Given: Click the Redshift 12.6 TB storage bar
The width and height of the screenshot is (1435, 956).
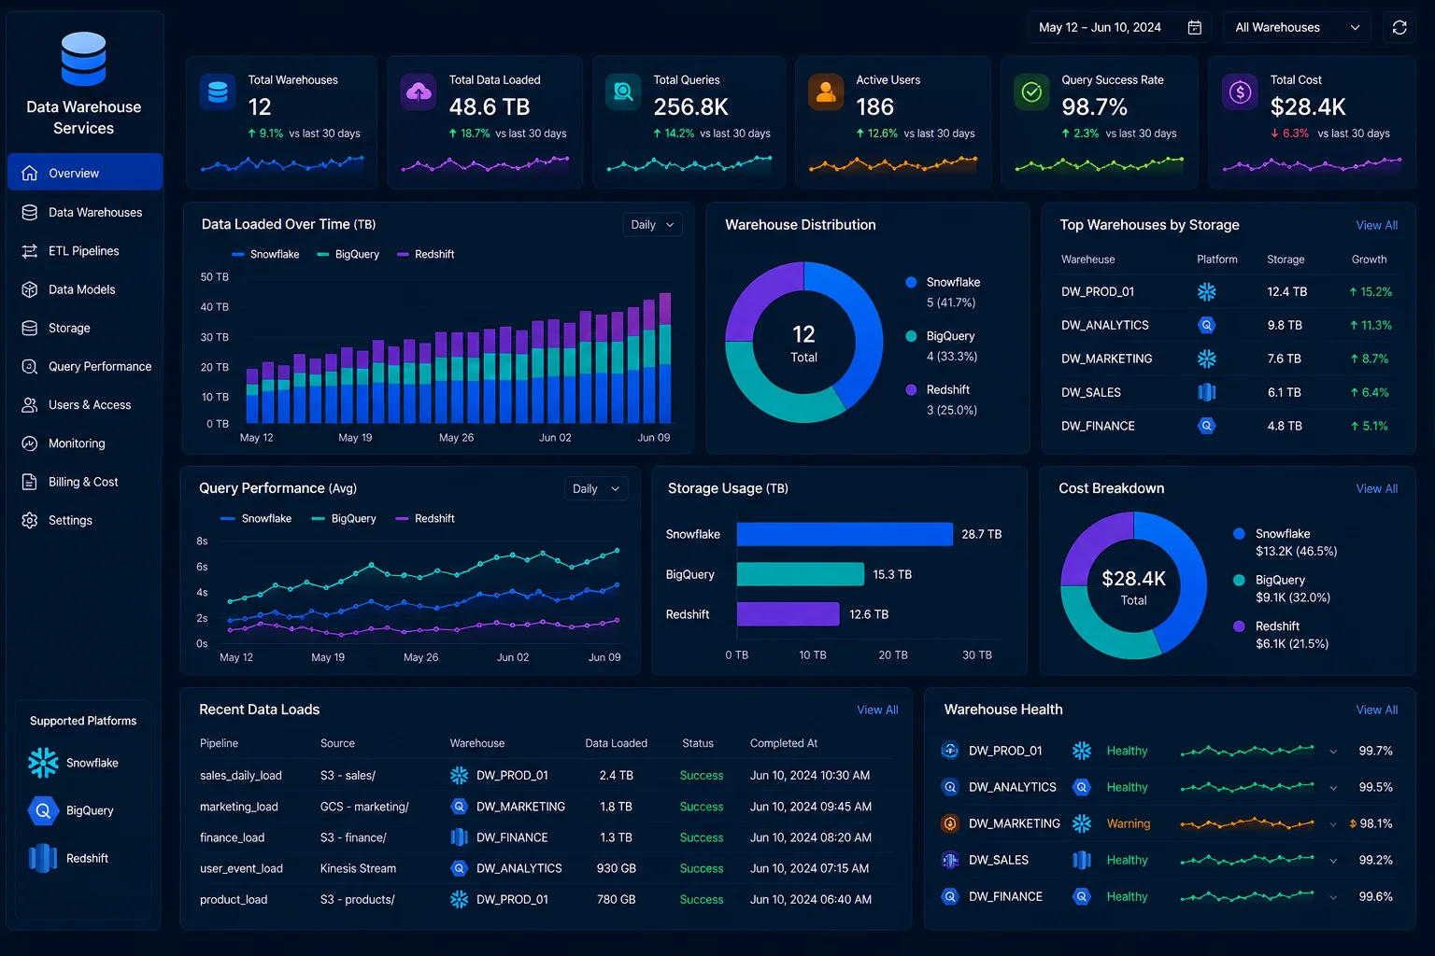Looking at the screenshot, I should (x=789, y=614).
